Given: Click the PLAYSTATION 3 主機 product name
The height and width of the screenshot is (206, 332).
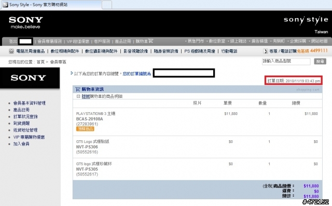Looking at the screenshot, I should coord(95,114).
